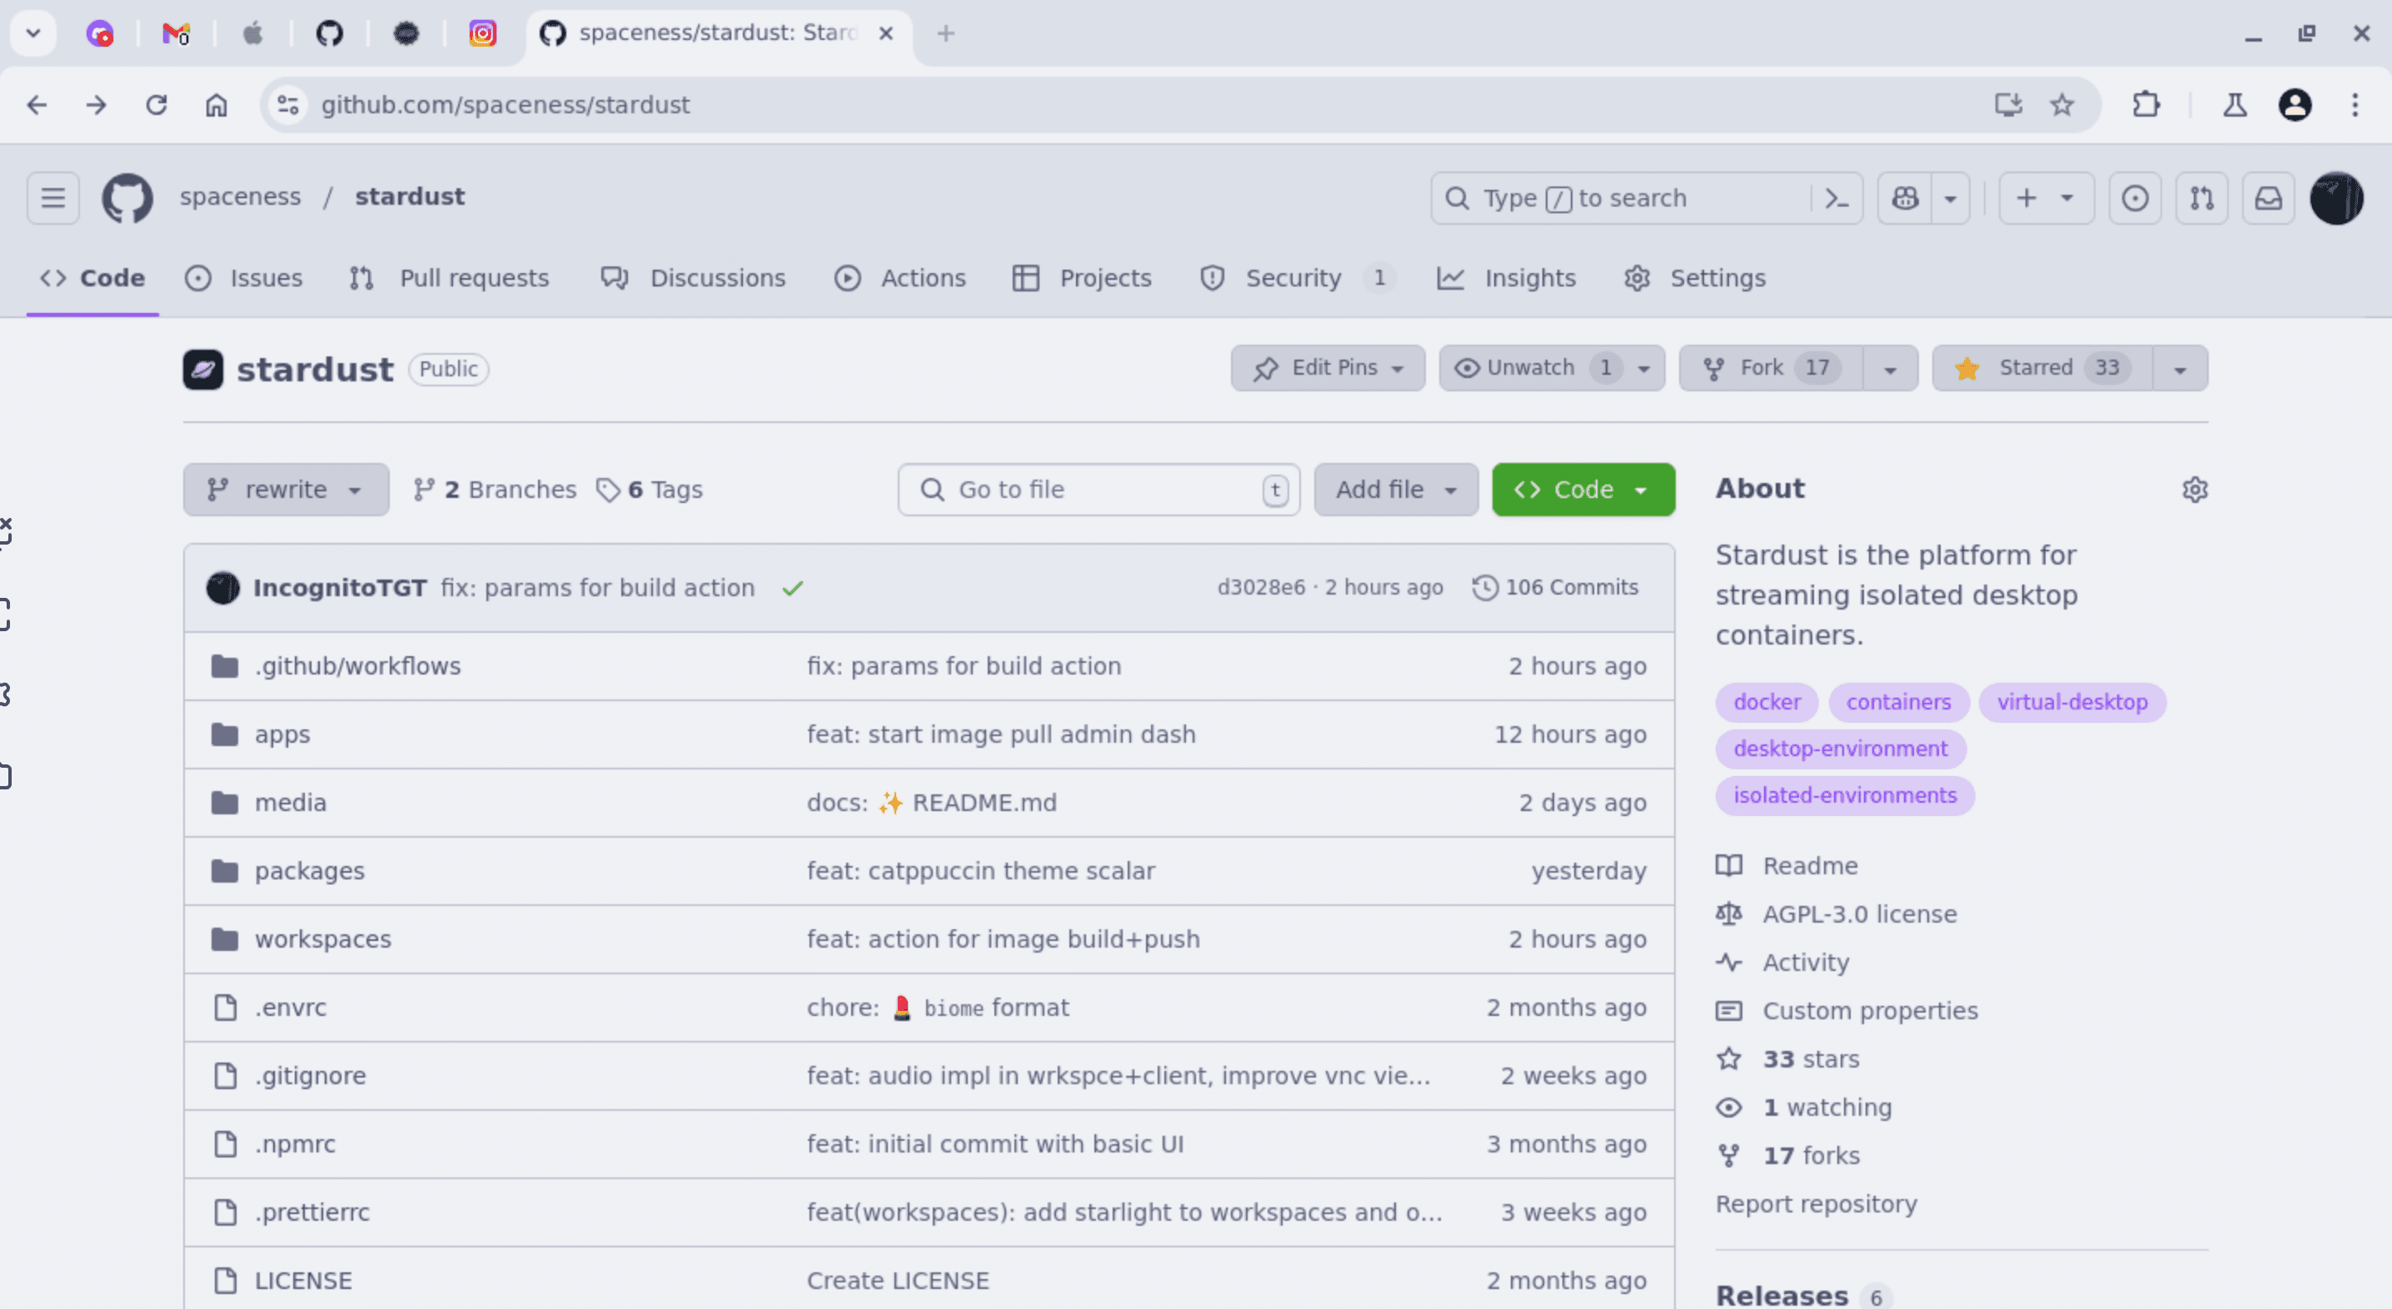The height and width of the screenshot is (1309, 2392).
Task: Click the docker topic tag
Action: (1767, 703)
